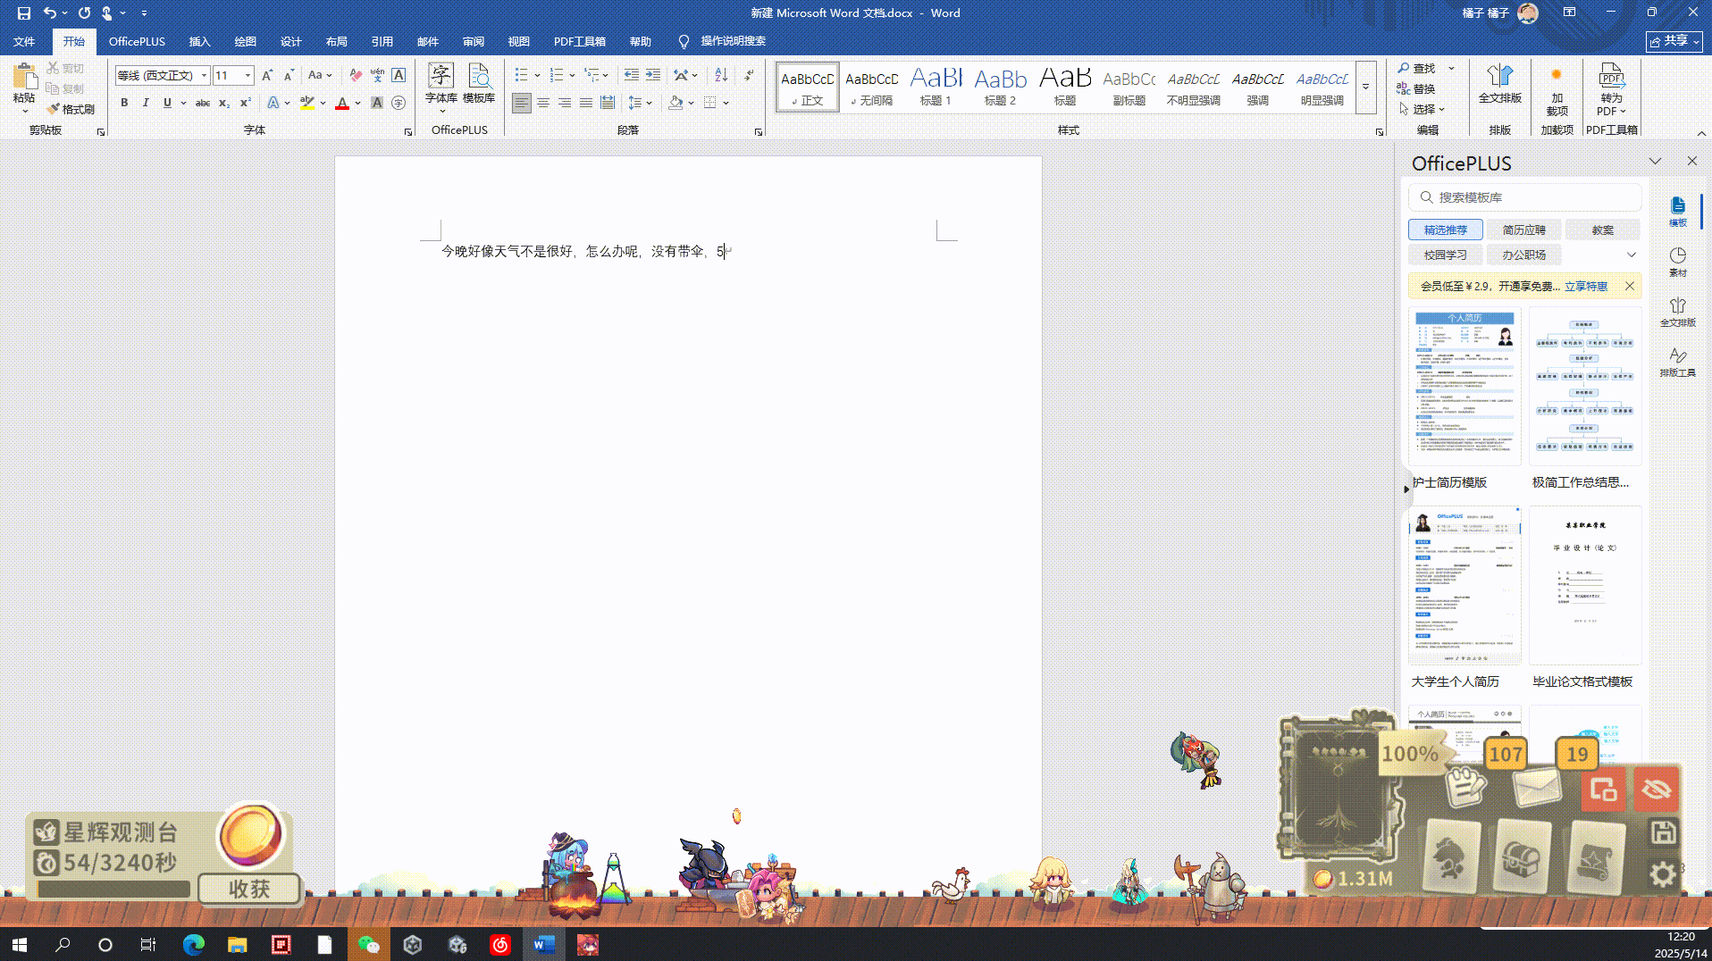The image size is (1712, 961).
Task: Toggle bold formatting
Action: [124, 103]
